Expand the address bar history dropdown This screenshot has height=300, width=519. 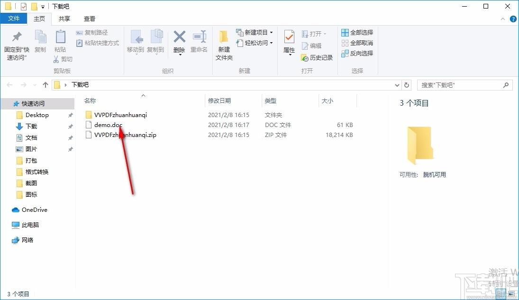(397, 85)
